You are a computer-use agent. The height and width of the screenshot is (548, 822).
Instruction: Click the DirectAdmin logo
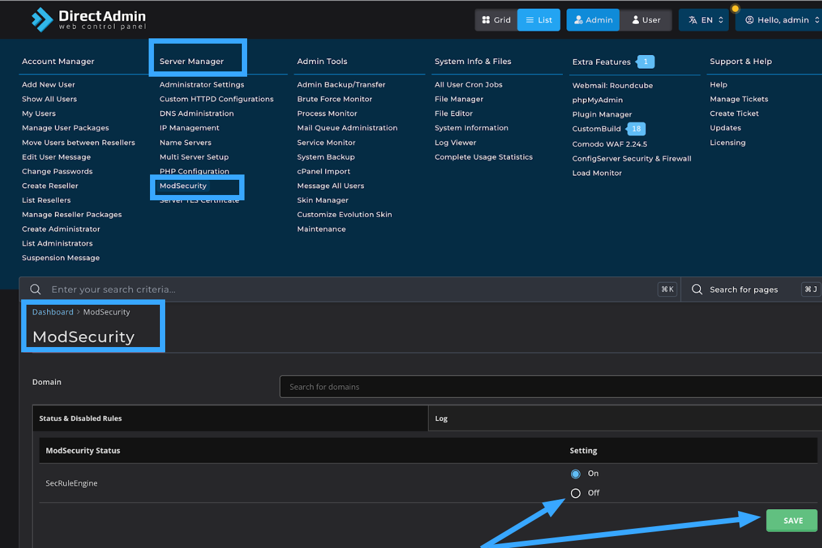click(89, 20)
